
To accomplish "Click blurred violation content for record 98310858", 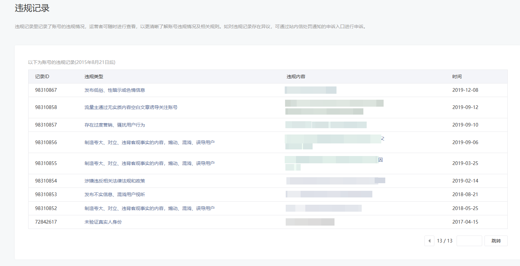I will tap(334, 107).
